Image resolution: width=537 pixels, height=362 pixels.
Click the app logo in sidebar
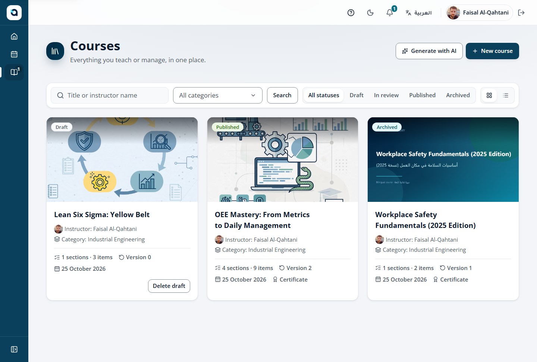tap(14, 13)
